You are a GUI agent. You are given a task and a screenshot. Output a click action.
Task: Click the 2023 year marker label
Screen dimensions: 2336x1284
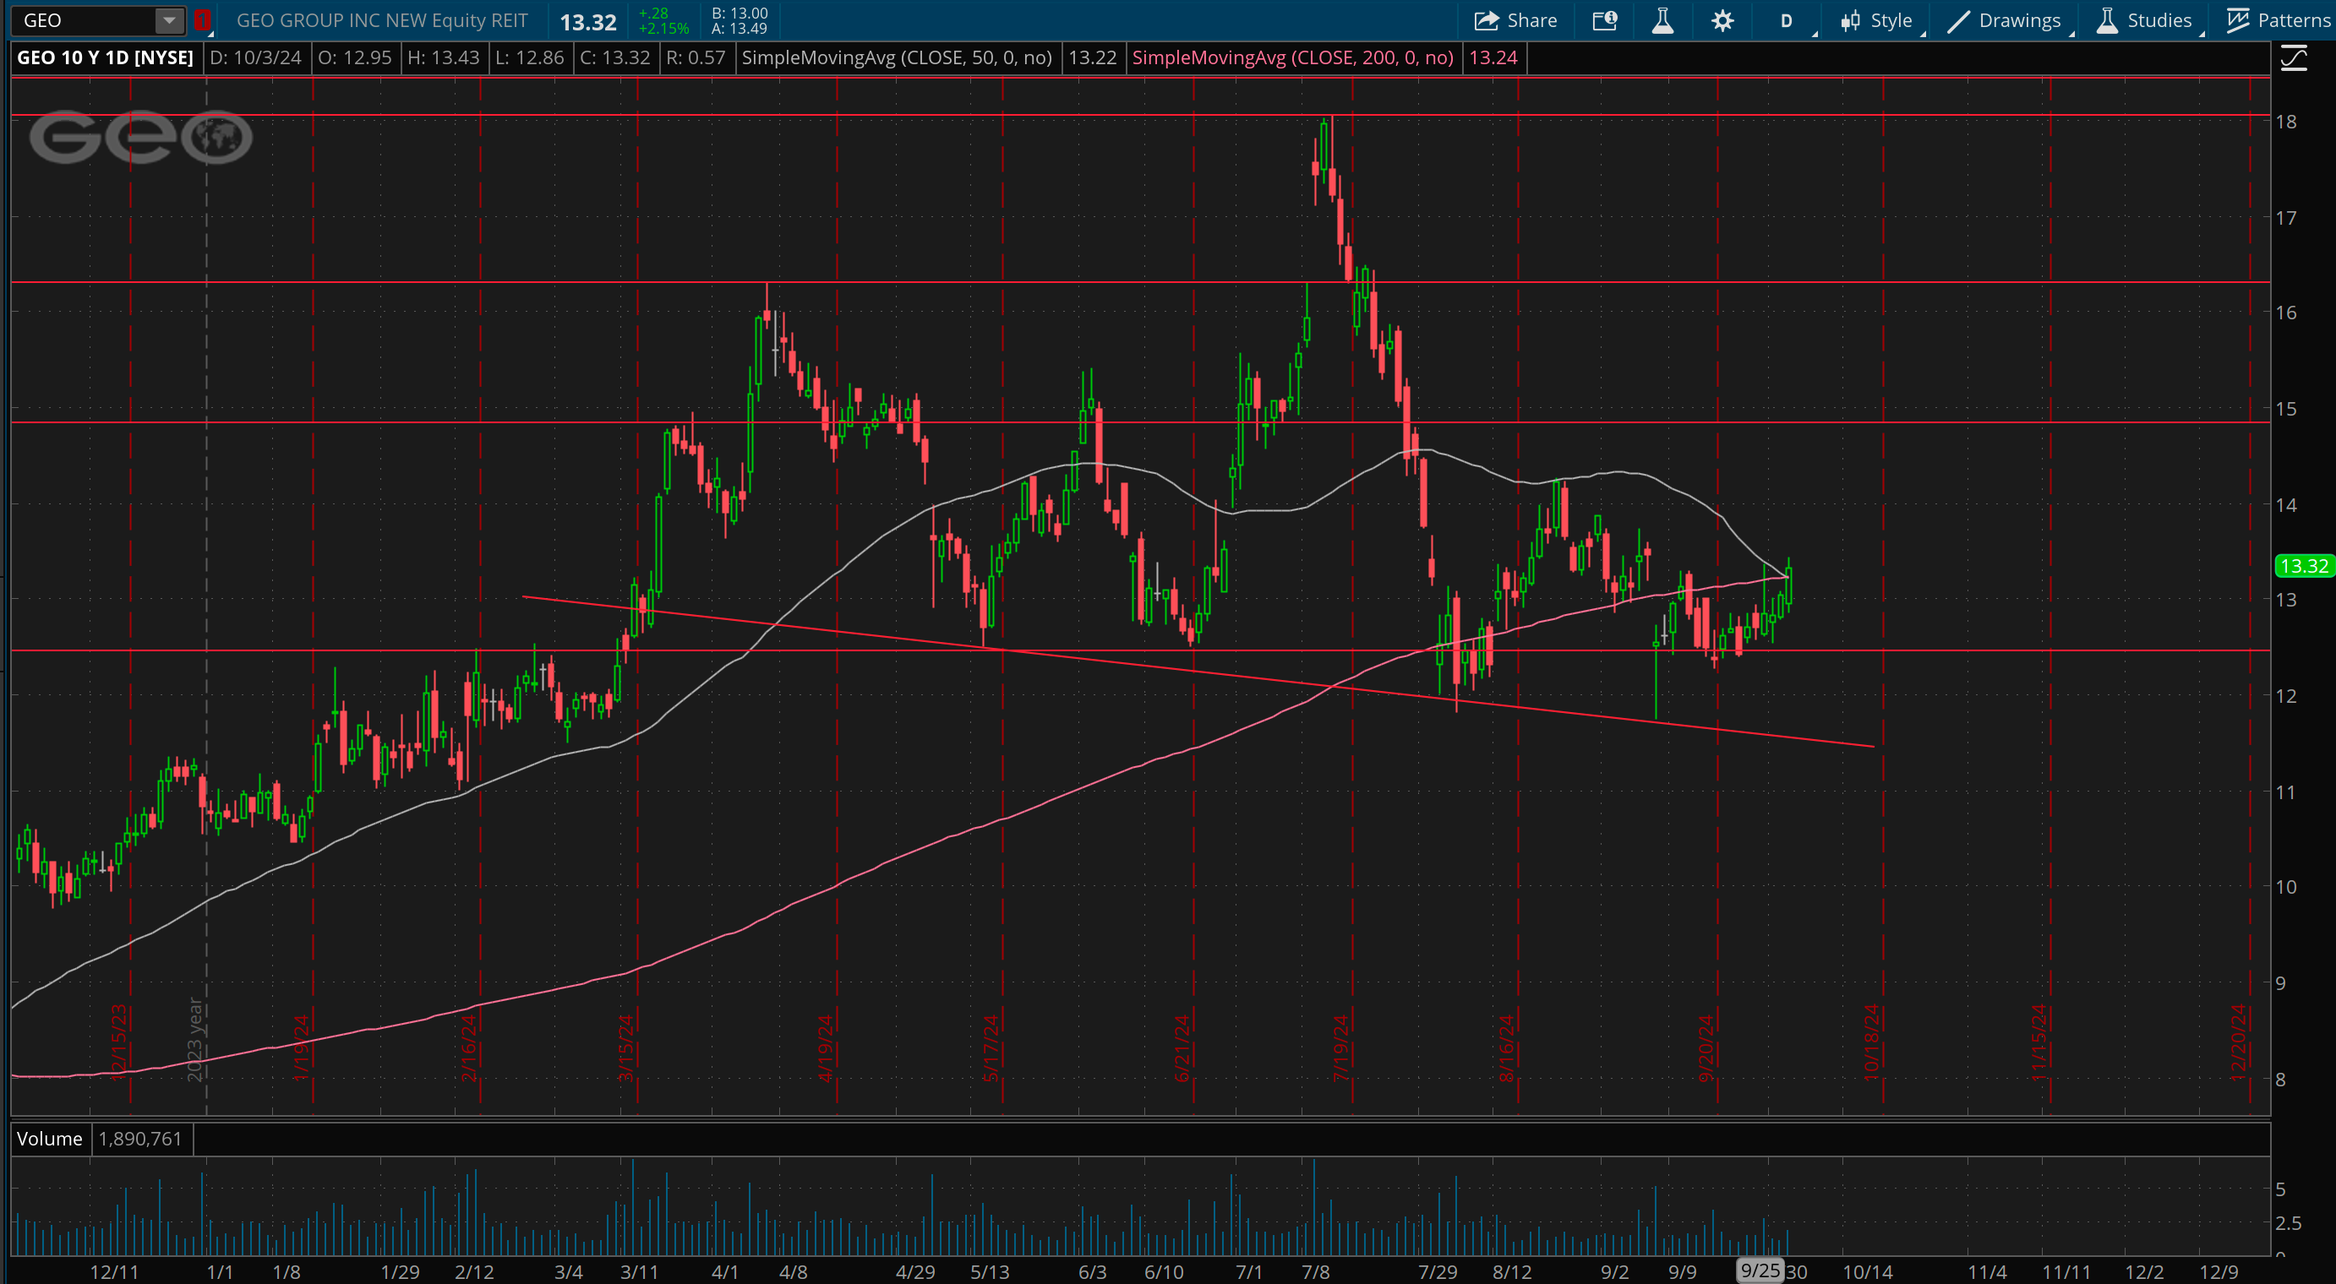click(194, 1039)
